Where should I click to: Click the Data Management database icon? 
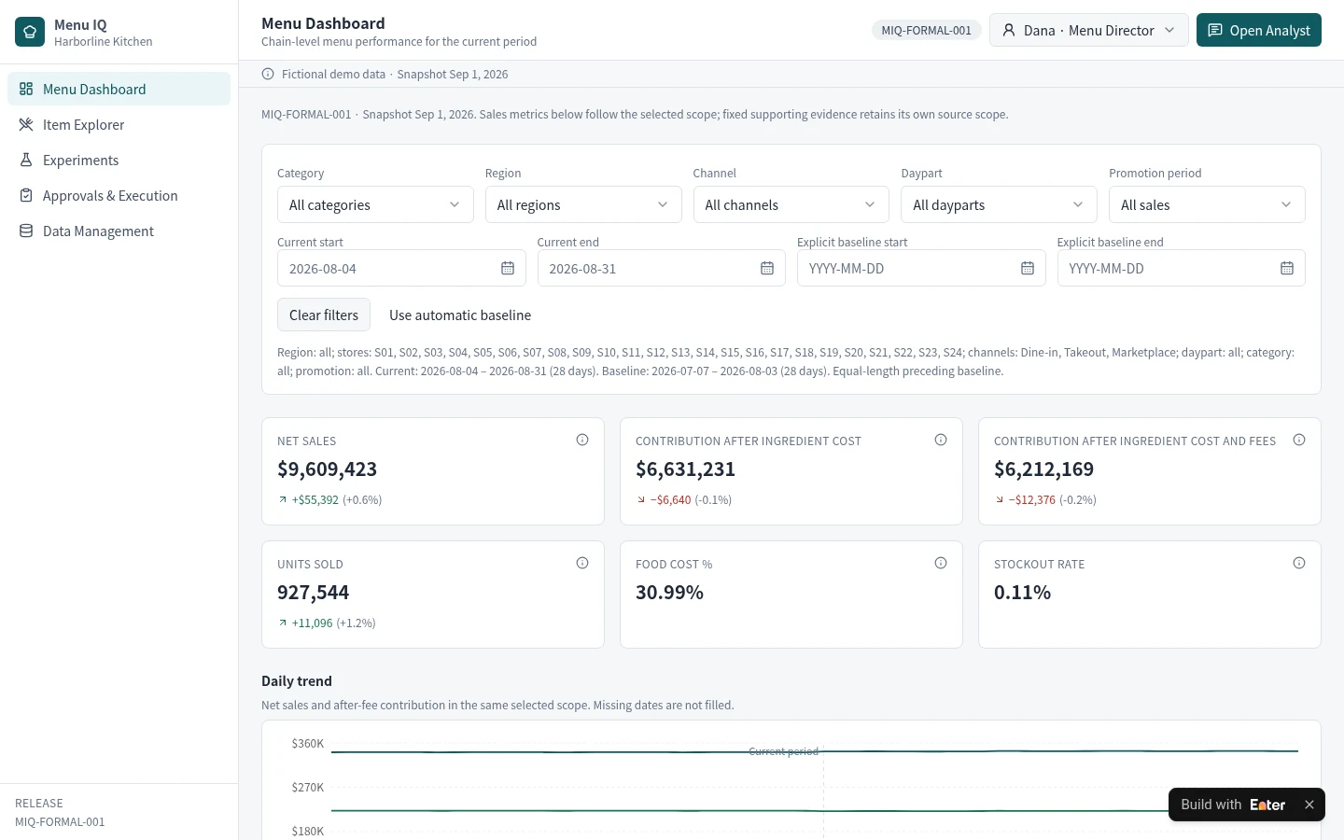[26, 231]
